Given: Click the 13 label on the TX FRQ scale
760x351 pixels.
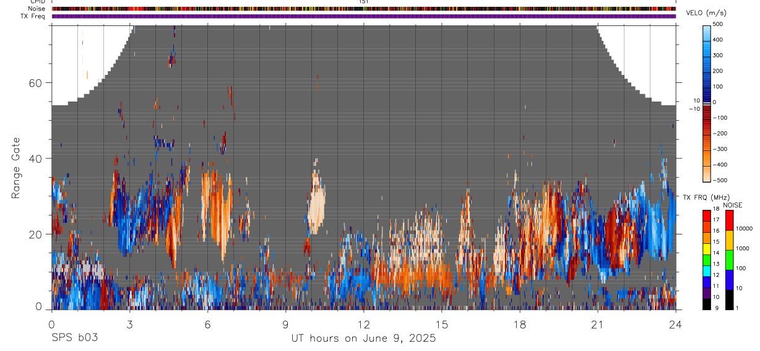Looking at the screenshot, I should tap(717, 264).
